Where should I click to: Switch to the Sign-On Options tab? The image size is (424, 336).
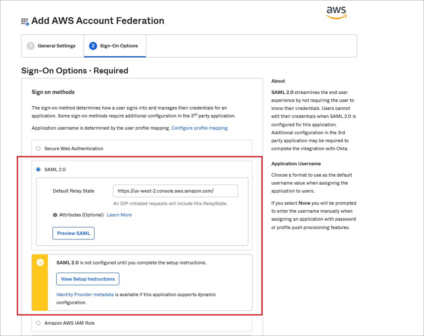click(115, 46)
